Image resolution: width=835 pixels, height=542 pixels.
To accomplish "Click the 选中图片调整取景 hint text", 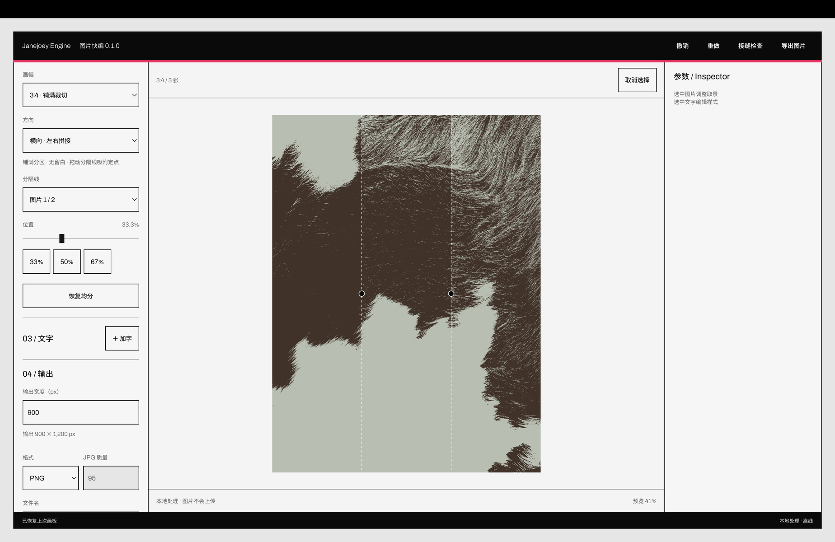I will [x=696, y=94].
